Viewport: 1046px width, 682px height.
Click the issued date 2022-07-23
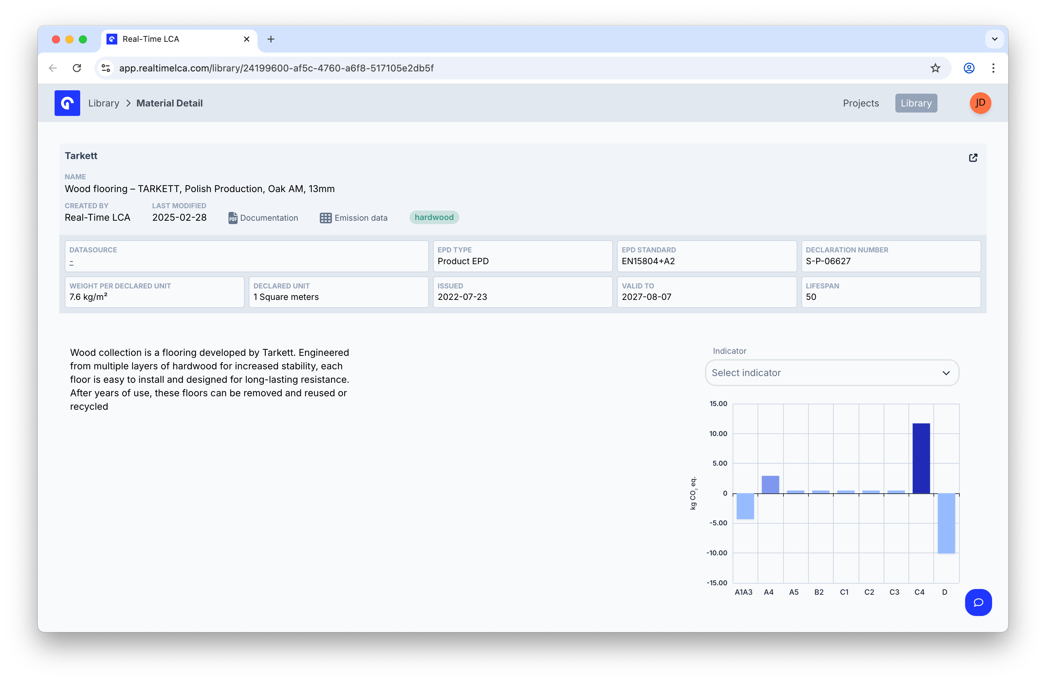462,297
